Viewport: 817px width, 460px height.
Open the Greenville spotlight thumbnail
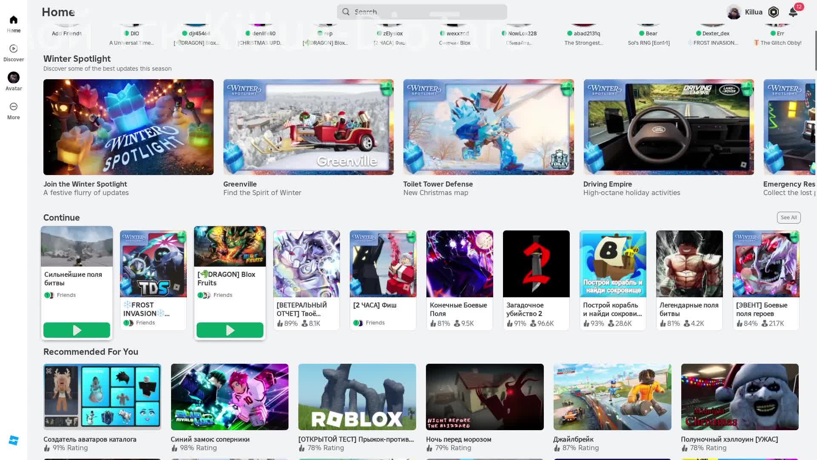[308, 127]
